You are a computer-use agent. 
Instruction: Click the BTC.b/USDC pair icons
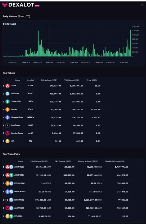(9, 183)
